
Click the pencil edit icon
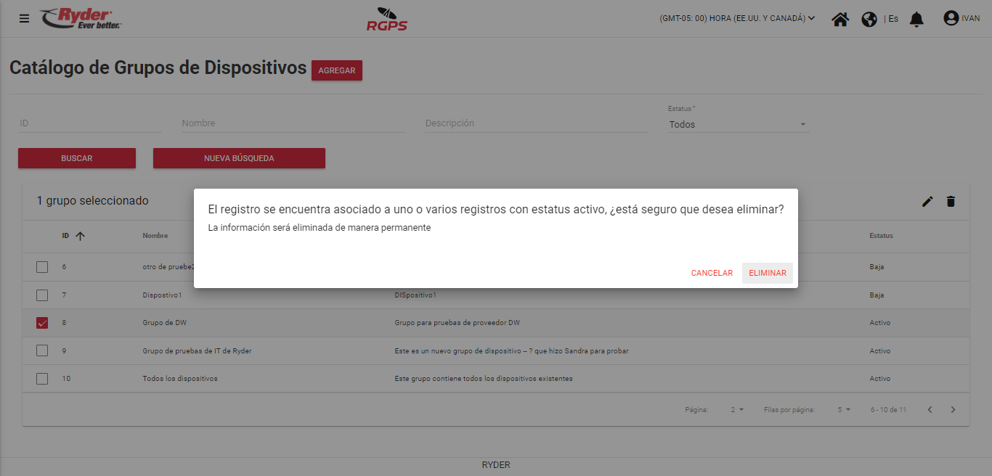(x=927, y=202)
